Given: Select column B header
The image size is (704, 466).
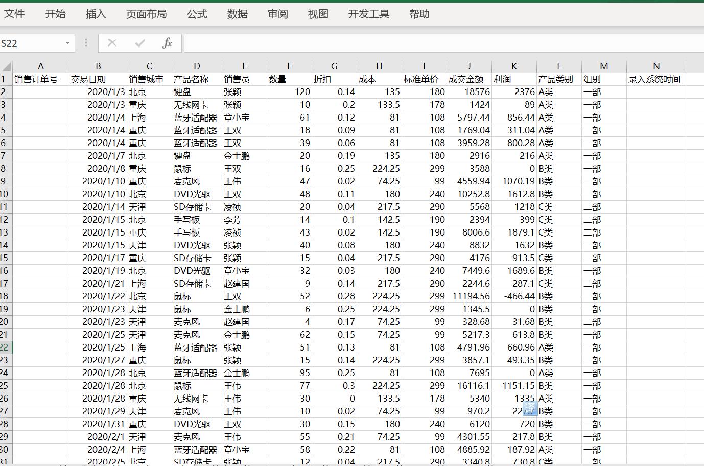Looking at the screenshot, I should pyautogui.click(x=98, y=66).
